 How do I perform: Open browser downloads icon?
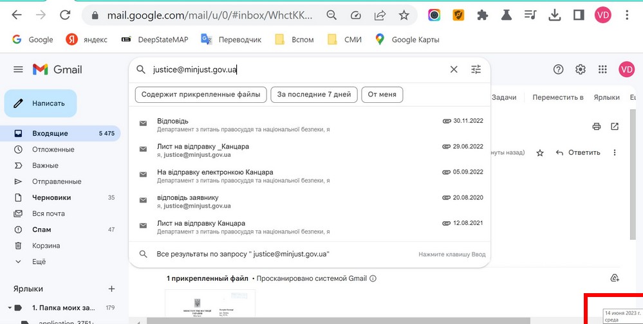click(x=554, y=15)
